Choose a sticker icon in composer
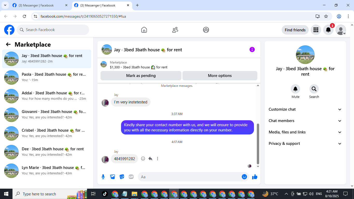354x199 pixels. [122, 177]
